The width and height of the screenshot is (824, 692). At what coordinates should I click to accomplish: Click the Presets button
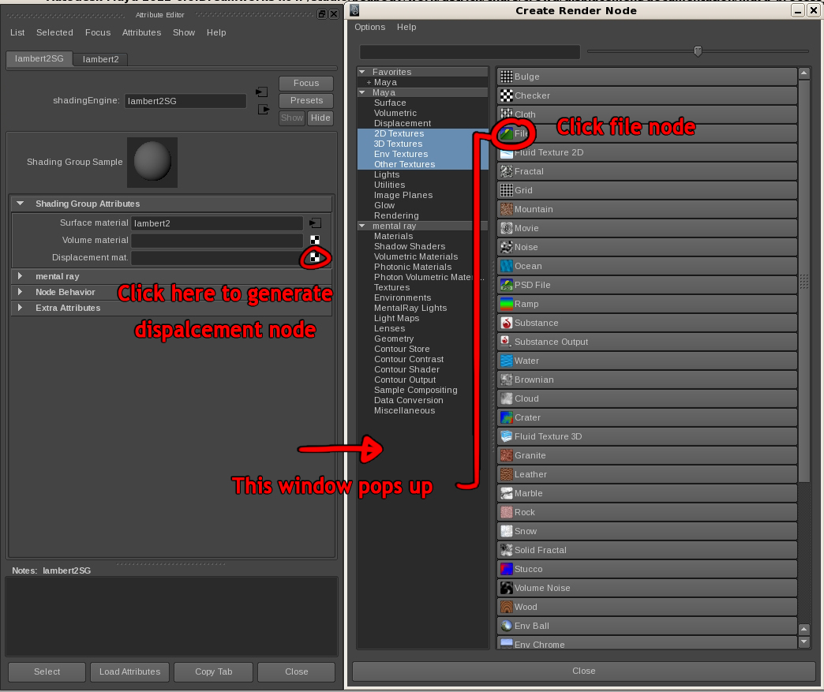(x=306, y=100)
